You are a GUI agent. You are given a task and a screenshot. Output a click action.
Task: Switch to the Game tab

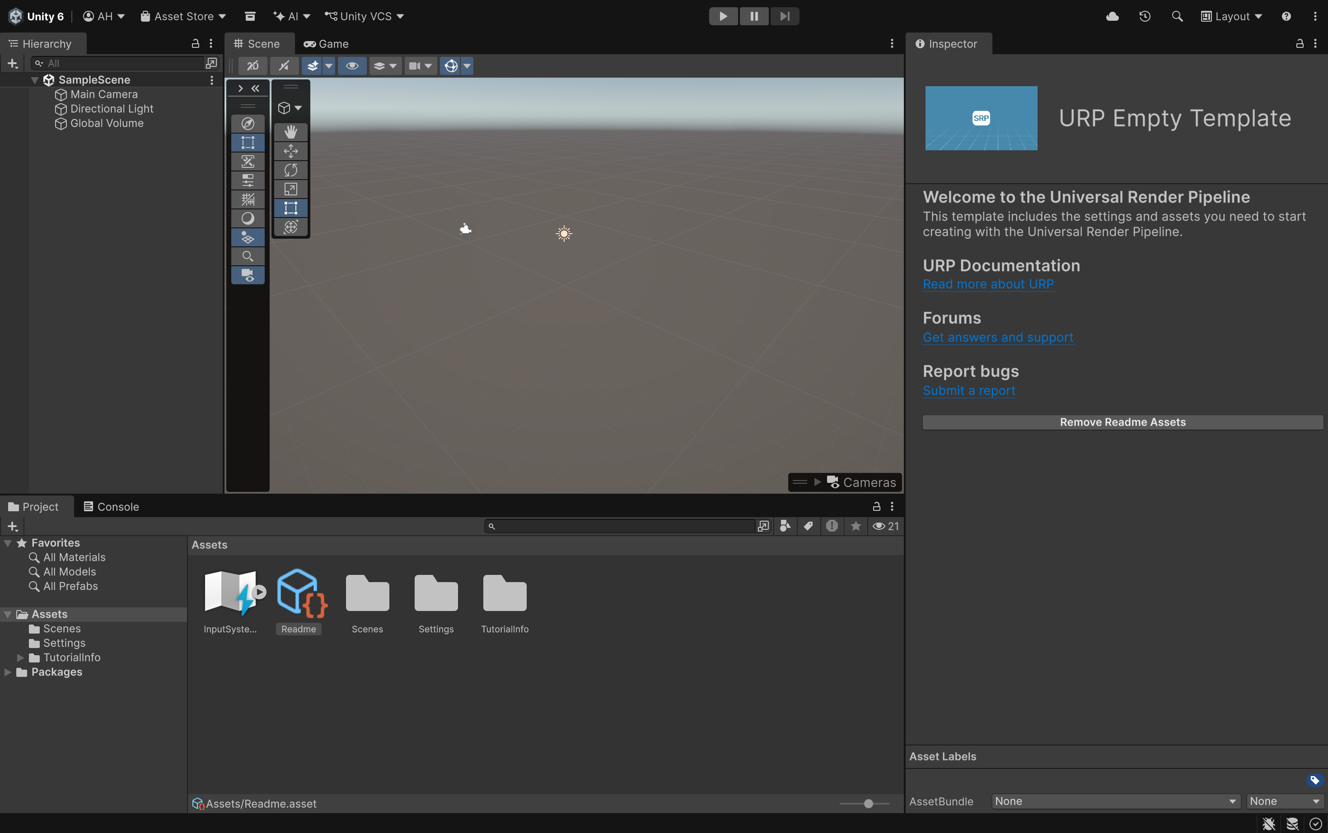click(326, 43)
